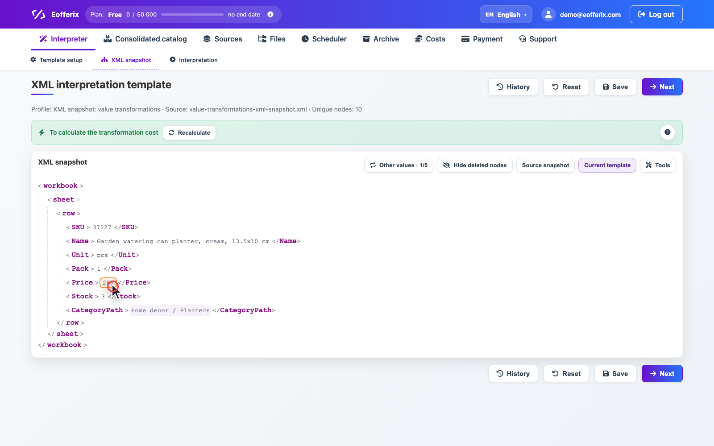Click the Profile and source info line
Screen dimensions: 714x446
tap(196, 109)
